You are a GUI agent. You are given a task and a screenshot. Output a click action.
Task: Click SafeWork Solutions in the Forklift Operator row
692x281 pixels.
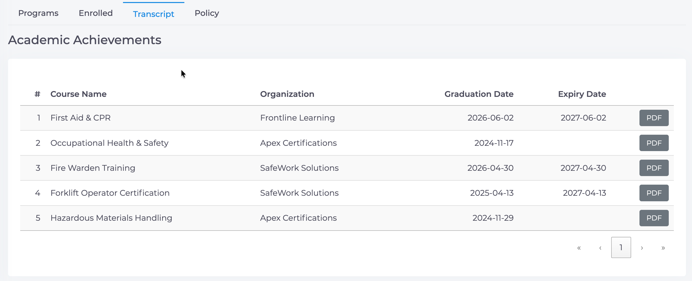299,193
